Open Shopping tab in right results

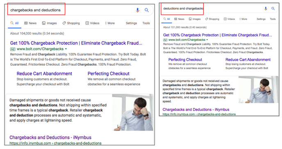[x=212, y=19]
